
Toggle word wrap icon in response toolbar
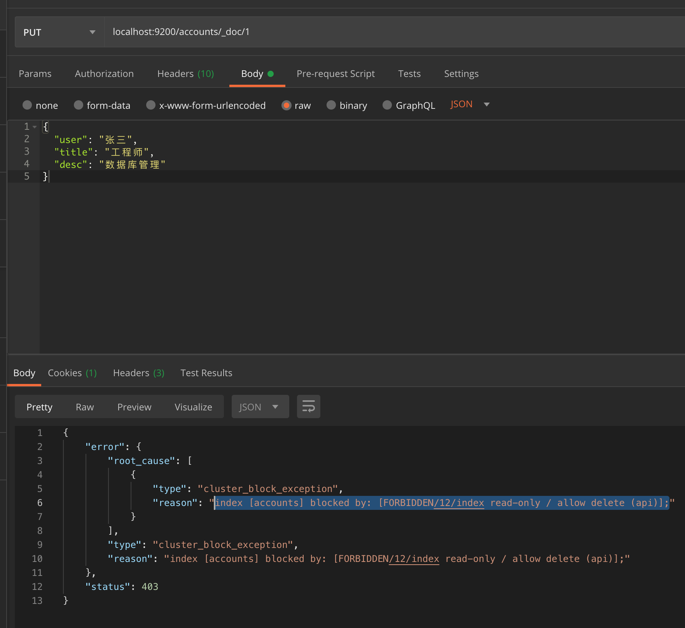click(x=308, y=406)
